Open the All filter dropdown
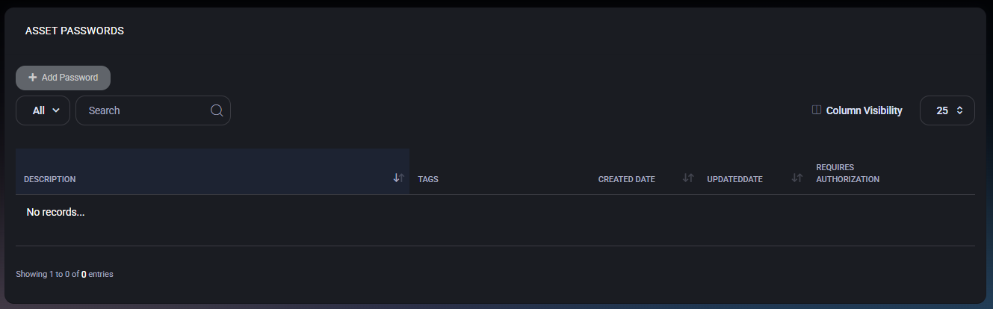The height and width of the screenshot is (309, 993). [43, 110]
